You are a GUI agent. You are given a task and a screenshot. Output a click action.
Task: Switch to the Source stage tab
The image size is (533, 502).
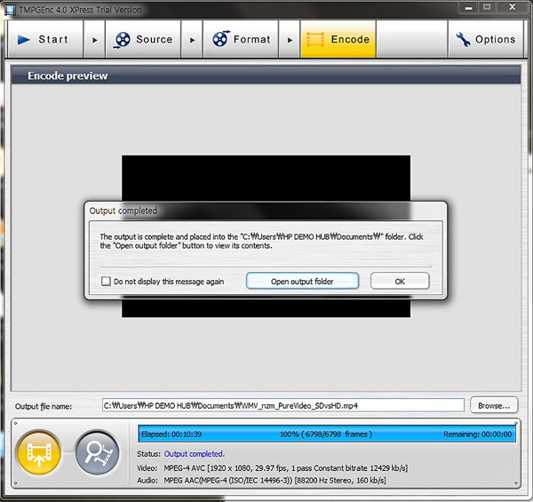(143, 39)
